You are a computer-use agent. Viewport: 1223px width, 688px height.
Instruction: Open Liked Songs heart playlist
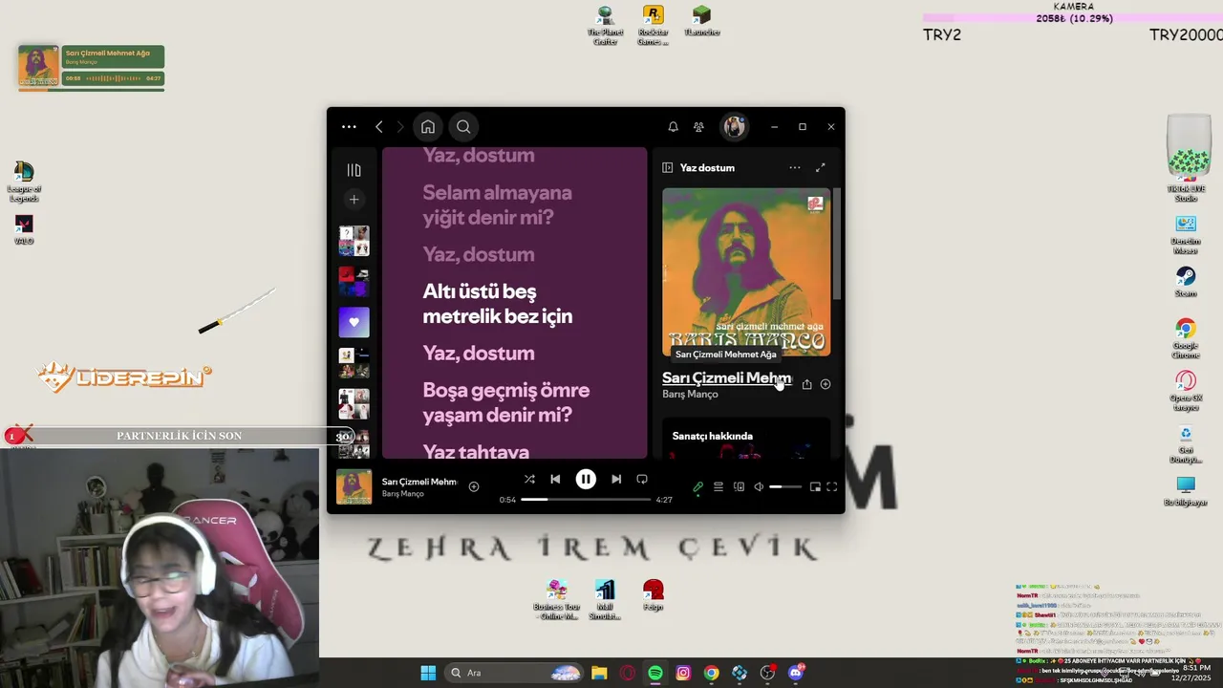tap(354, 322)
